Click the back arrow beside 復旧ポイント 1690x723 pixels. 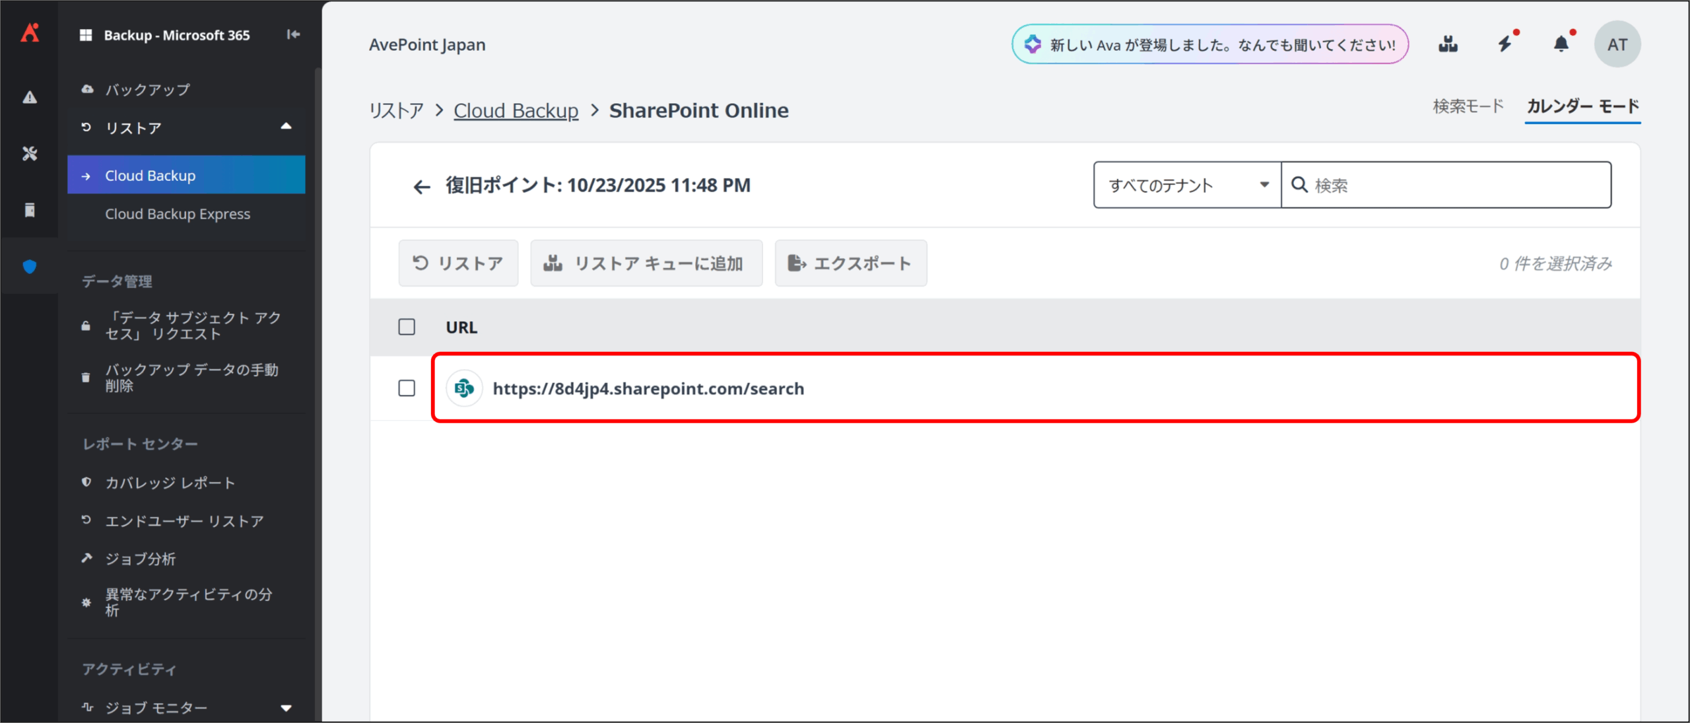tap(421, 187)
